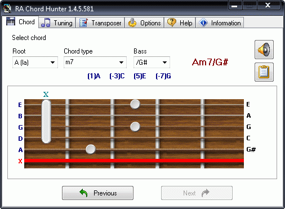Open the Chord type dropdown showing m7

point(95,63)
